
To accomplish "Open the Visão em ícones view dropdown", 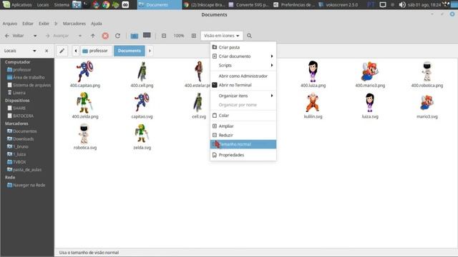I will (221, 36).
